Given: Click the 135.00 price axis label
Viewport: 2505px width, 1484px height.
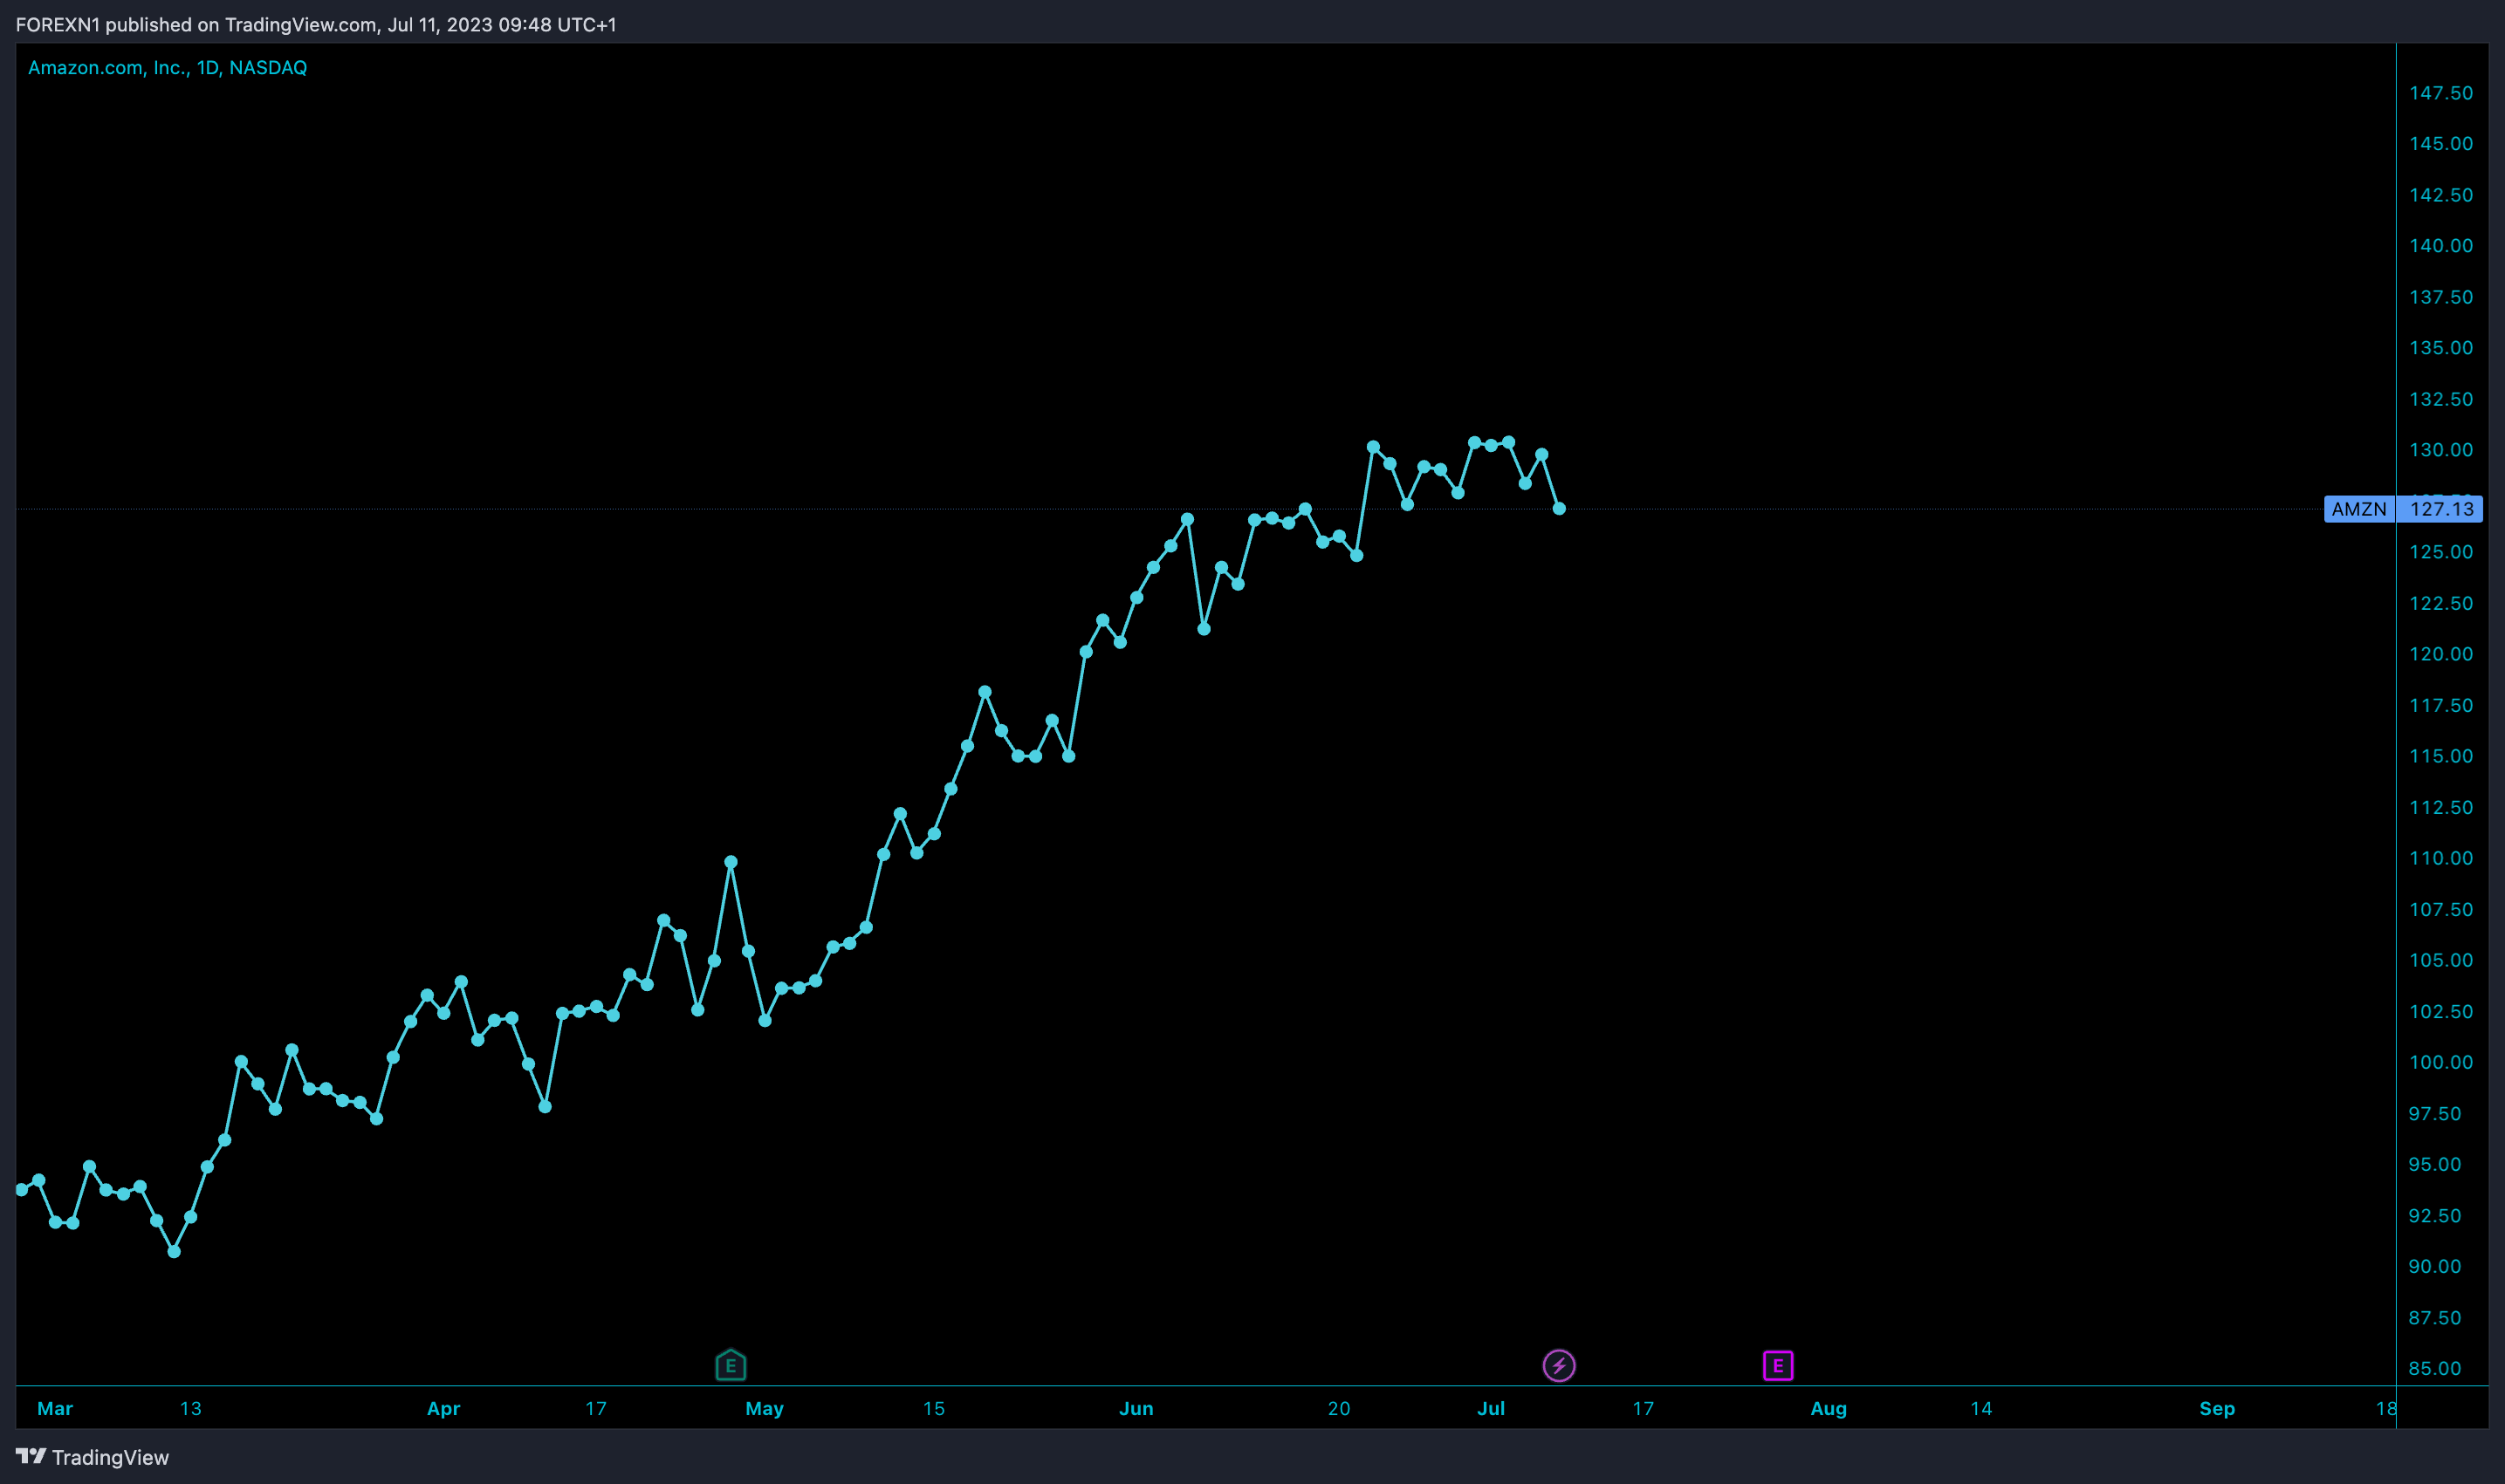Looking at the screenshot, I should [x=2440, y=348].
